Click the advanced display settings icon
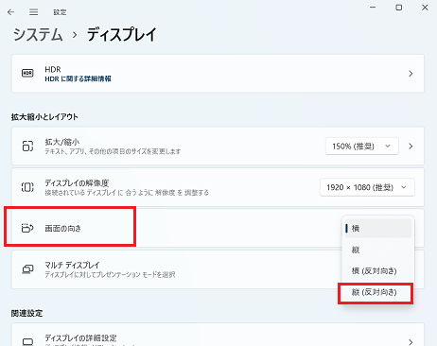This screenshot has height=346, width=437. (x=27, y=341)
